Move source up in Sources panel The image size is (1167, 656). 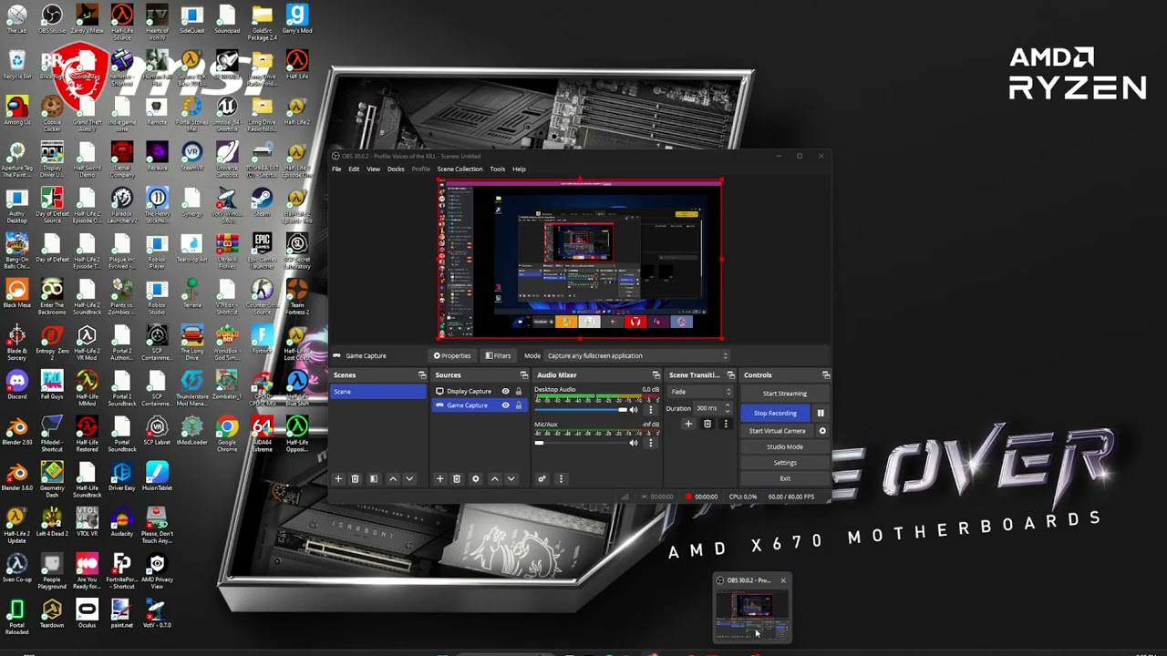(x=495, y=479)
